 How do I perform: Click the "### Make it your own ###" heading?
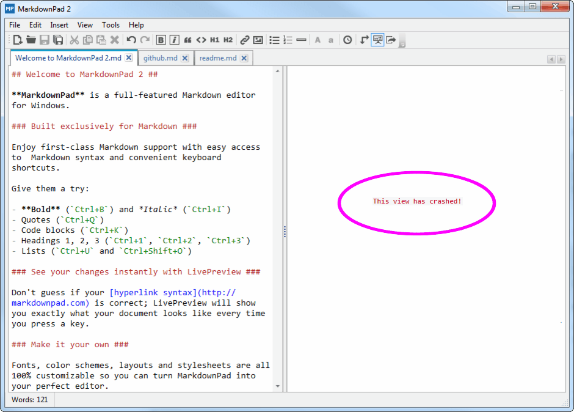tap(70, 345)
